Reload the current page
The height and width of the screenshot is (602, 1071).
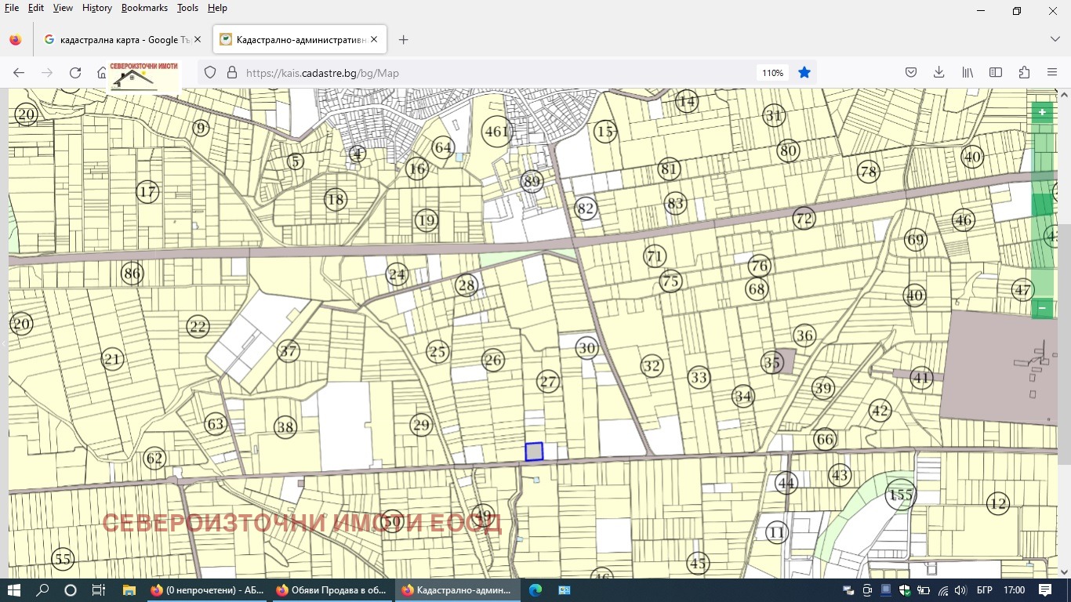point(75,73)
